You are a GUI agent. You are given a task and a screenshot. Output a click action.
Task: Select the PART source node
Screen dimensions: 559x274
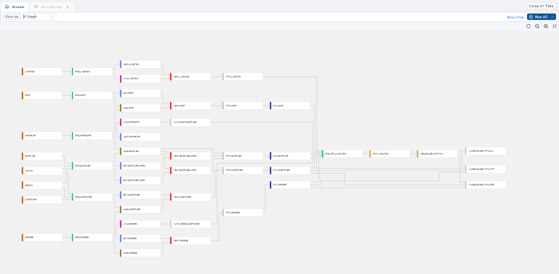tap(42, 95)
